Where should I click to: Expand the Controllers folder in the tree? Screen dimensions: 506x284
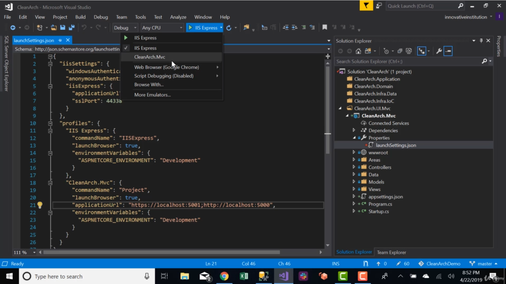[354, 167]
